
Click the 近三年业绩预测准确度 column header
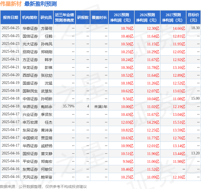64,18
